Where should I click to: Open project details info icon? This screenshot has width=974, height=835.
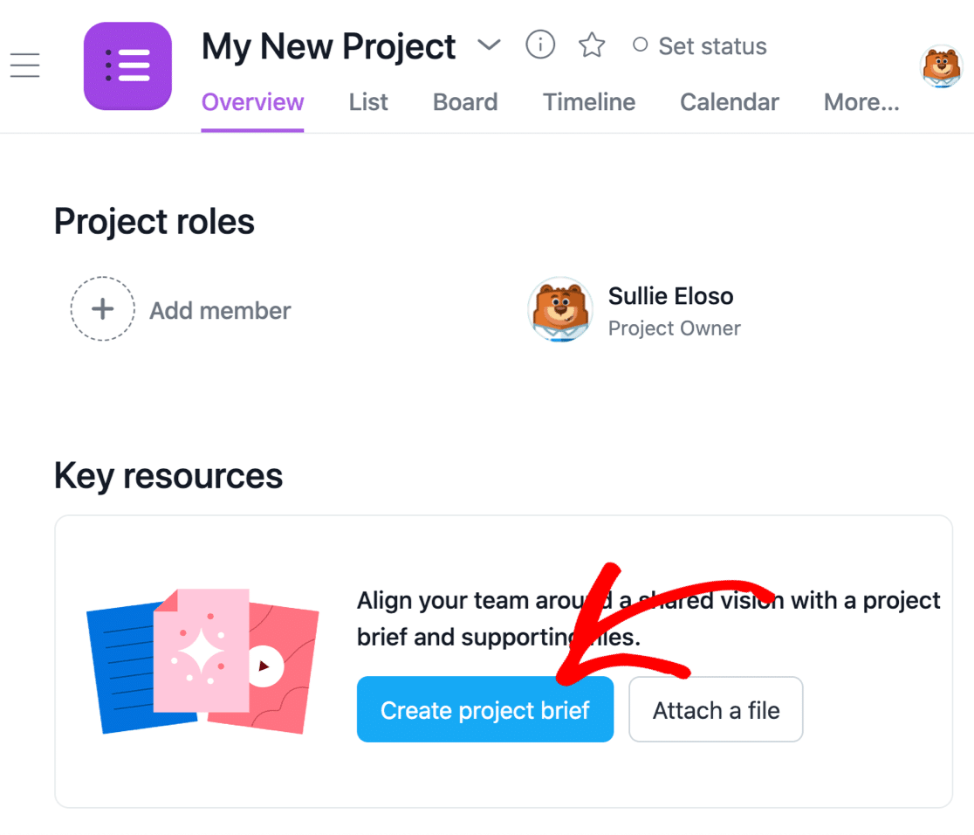coord(540,45)
